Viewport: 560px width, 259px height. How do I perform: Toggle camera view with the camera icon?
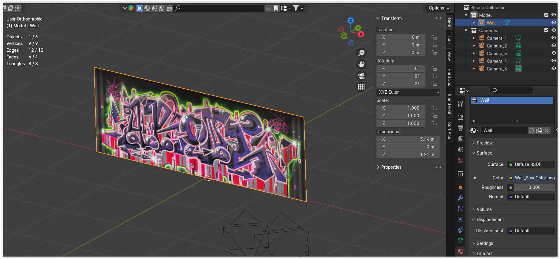click(x=361, y=76)
